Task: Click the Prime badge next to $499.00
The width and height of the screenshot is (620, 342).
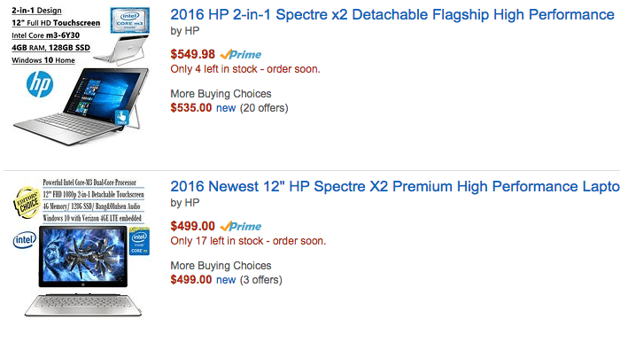Action: pos(241,227)
